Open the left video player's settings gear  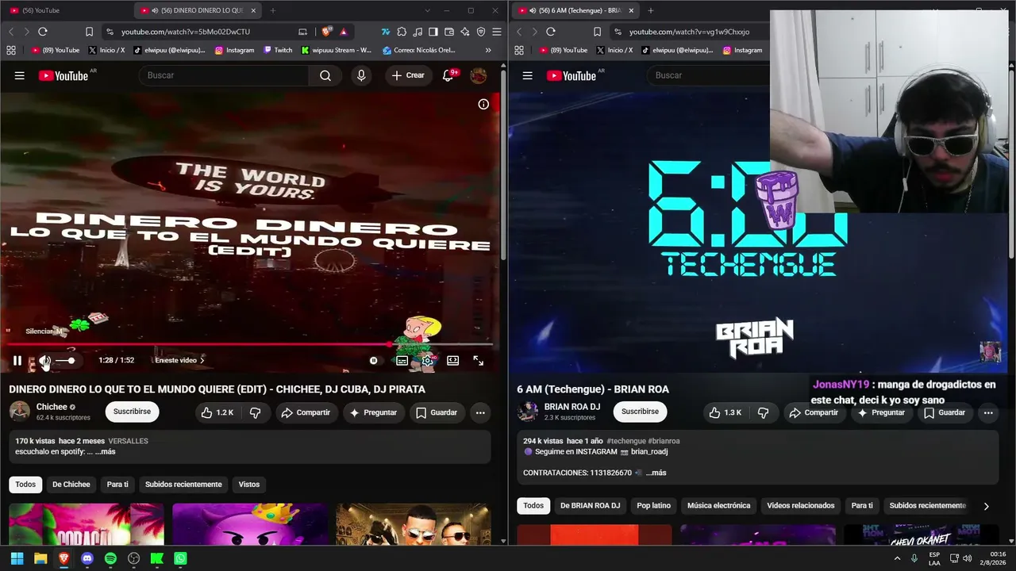pyautogui.click(x=428, y=361)
